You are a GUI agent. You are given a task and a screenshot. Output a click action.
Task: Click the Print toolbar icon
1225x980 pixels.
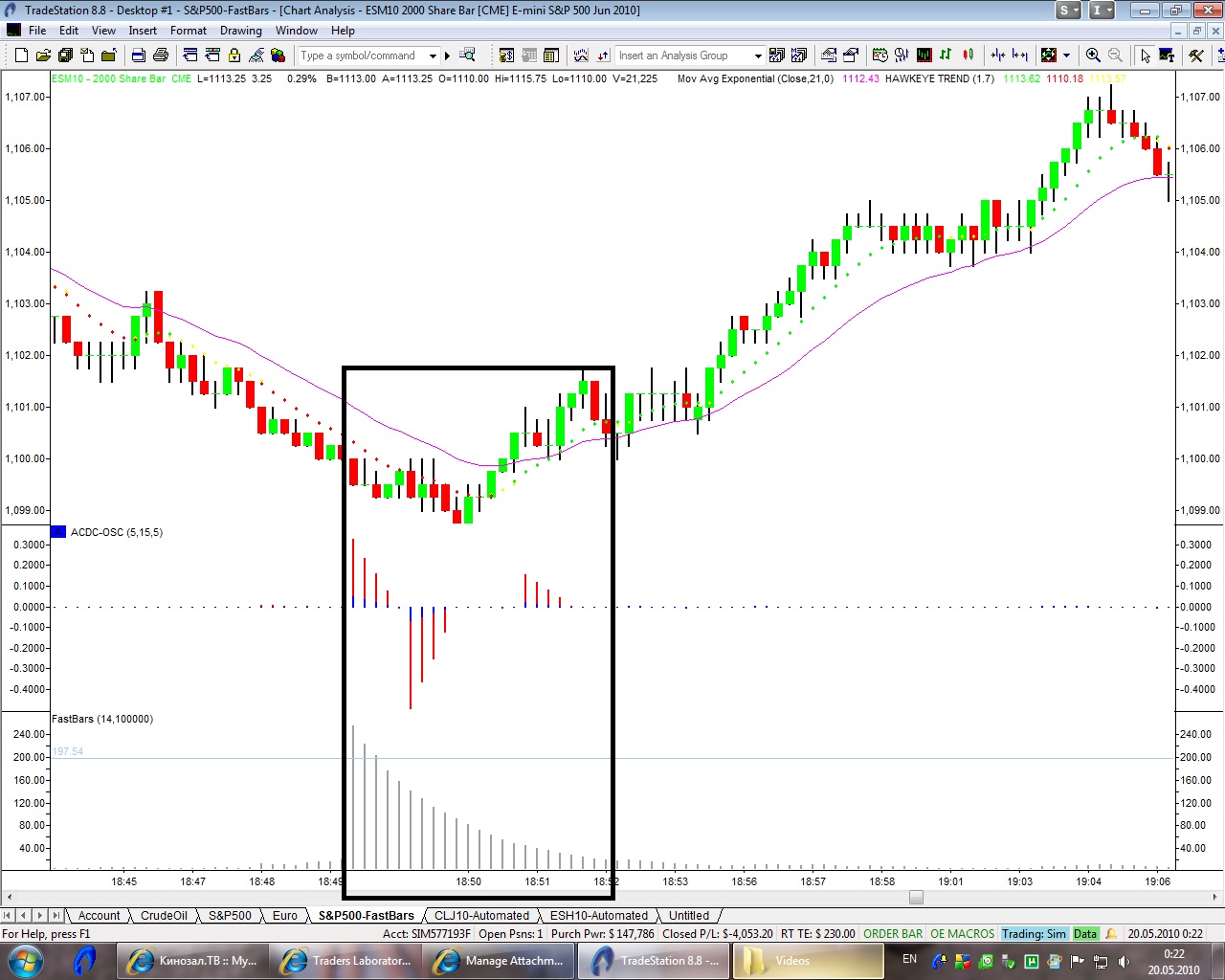[161, 55]
